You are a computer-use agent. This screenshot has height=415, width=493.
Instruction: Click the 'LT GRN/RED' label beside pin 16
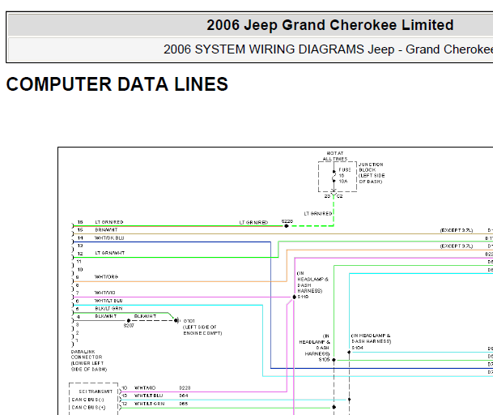(x=109, y=222)
